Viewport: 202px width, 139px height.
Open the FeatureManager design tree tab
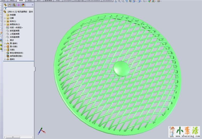pyautogui.click(x=5, y=5)
